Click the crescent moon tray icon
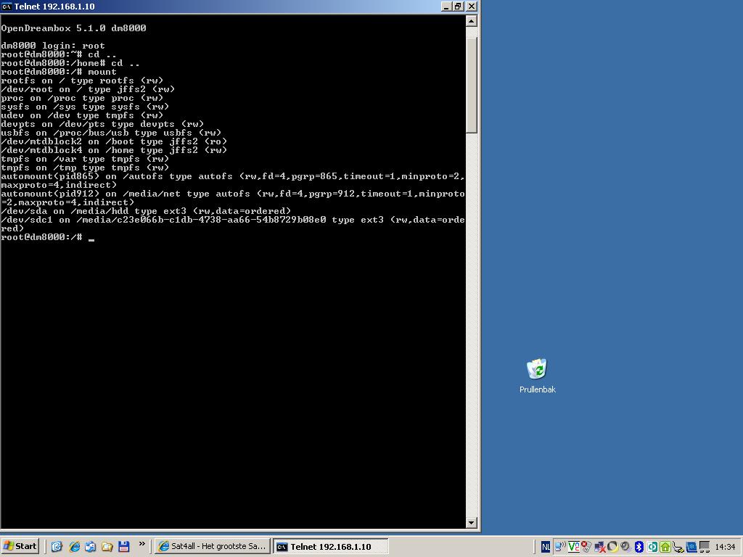This screenshot has height=557, width=743. coord(612,547)
